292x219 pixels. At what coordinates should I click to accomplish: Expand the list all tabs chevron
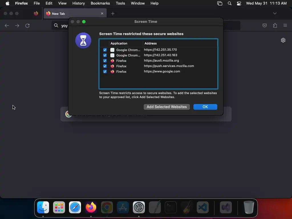pyautogui.click(x=275, y=13)
